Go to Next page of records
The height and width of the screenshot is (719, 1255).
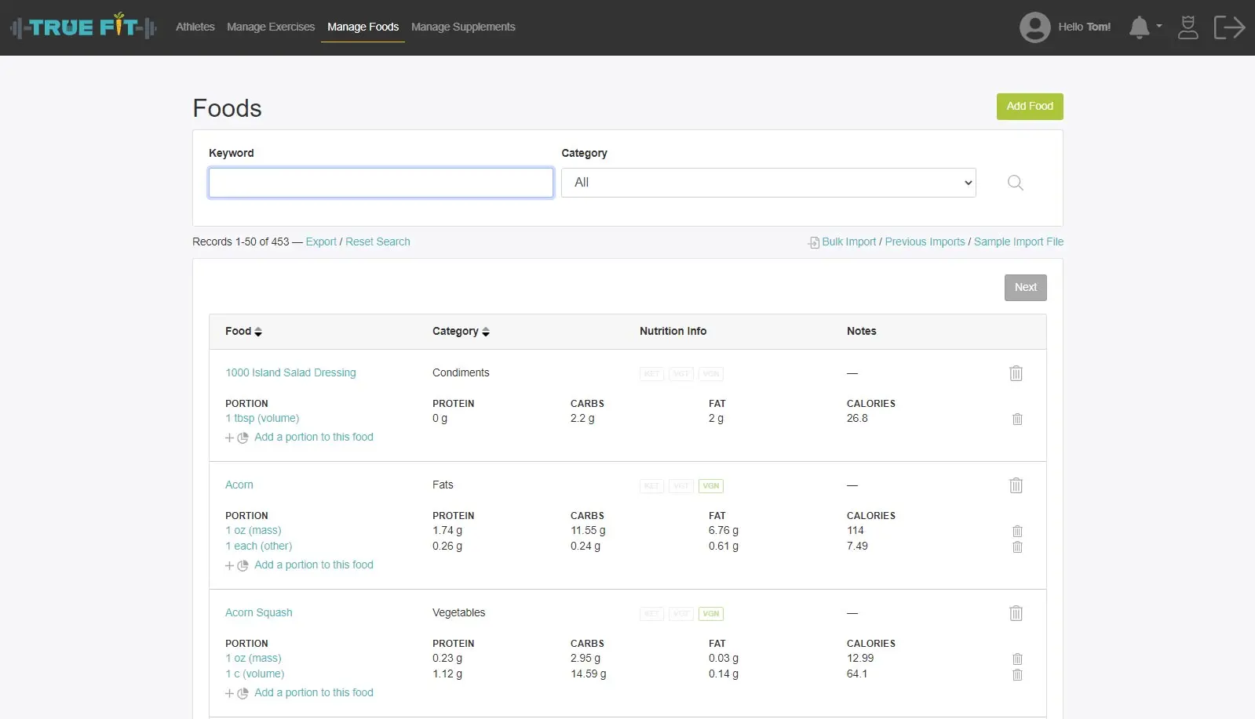(x=1025, y=288)
